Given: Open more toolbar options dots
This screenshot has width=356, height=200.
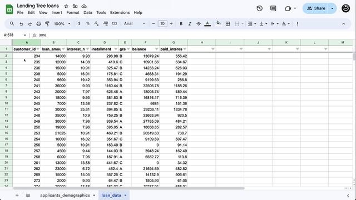Looking at the screenshot, I should click(x=298, y=23).
